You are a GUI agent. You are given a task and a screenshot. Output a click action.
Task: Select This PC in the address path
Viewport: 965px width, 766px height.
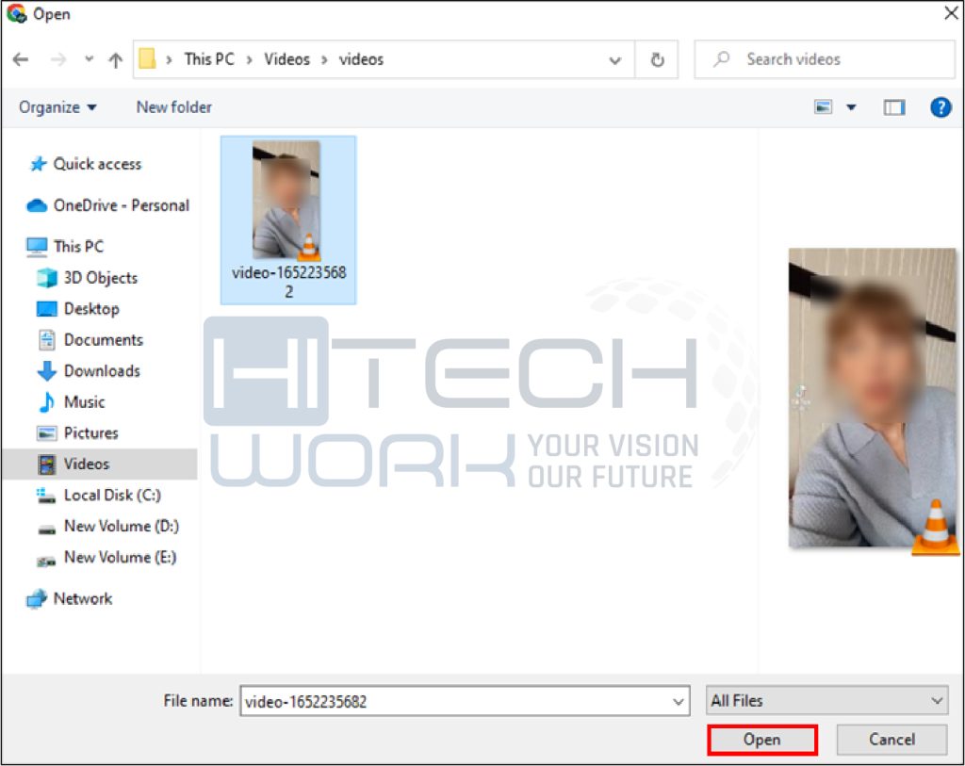click(209, 59)
